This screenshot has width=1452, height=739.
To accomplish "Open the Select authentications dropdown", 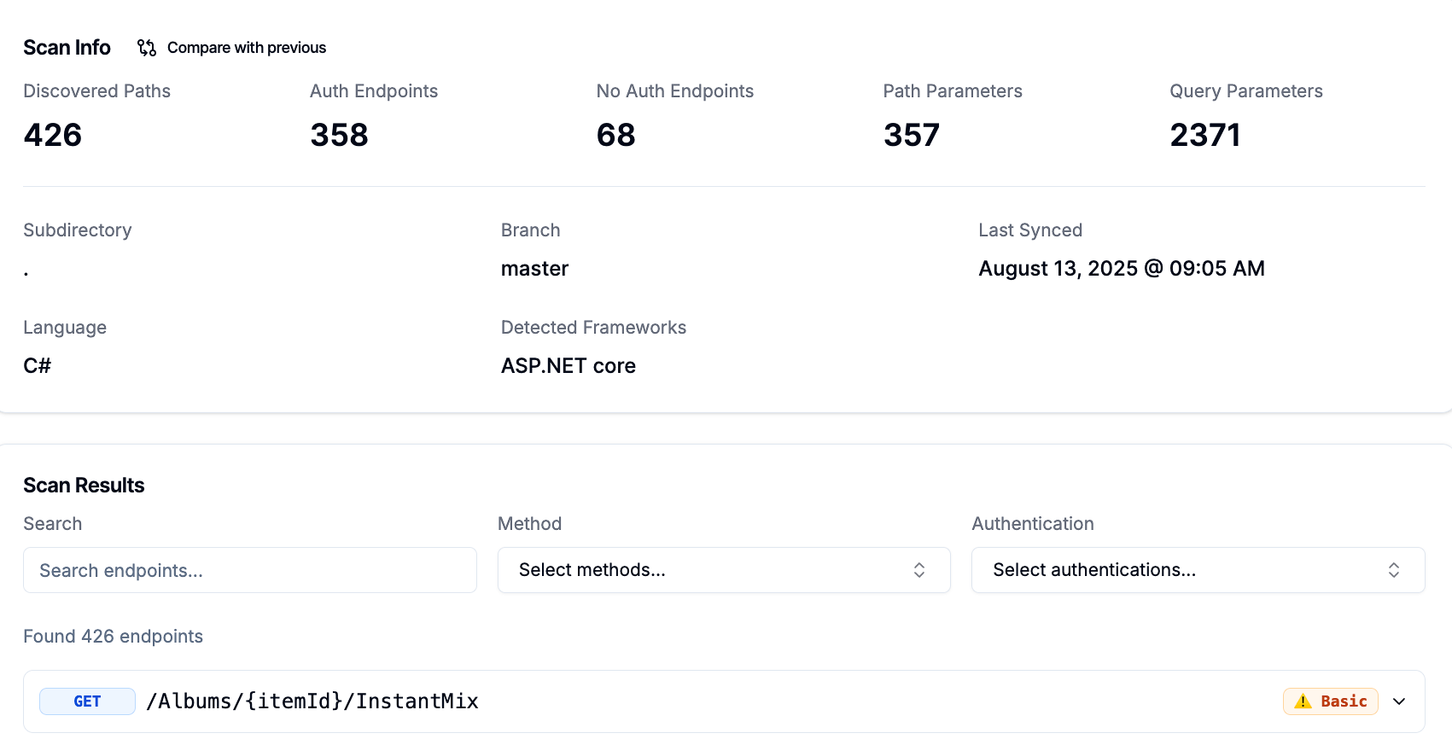I will pyautogui.click(x=1197, y=570).
